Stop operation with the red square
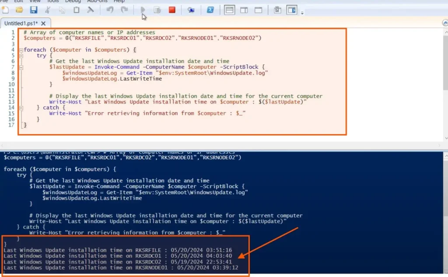 click(172, 10)
